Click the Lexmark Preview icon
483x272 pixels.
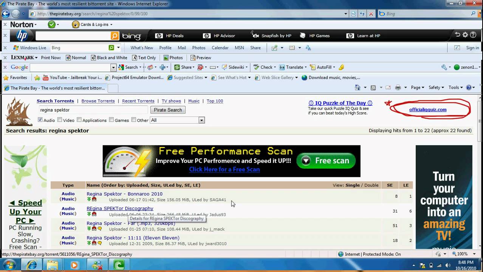pos(193,58)
